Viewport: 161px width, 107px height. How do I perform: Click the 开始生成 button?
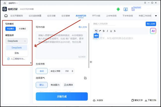[62, 96]
